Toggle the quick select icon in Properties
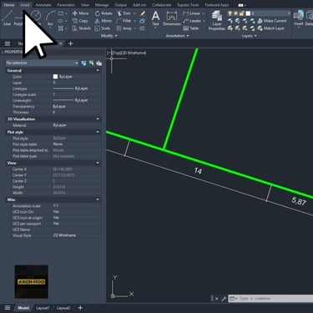 pos(98,63)
